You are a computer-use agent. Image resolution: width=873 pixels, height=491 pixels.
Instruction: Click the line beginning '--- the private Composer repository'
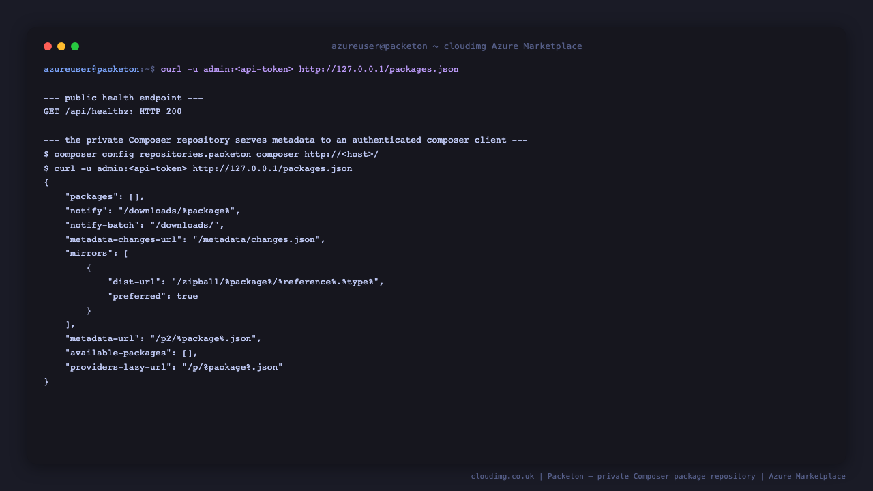click(x=286, y=140)
